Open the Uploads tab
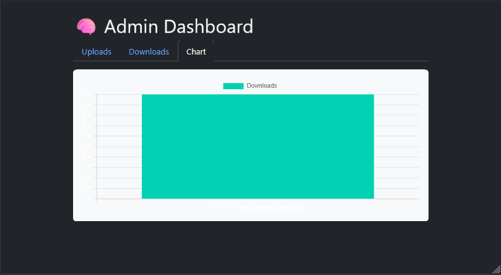The width and height of the screenshot is (501, 275). coord(97,51)
